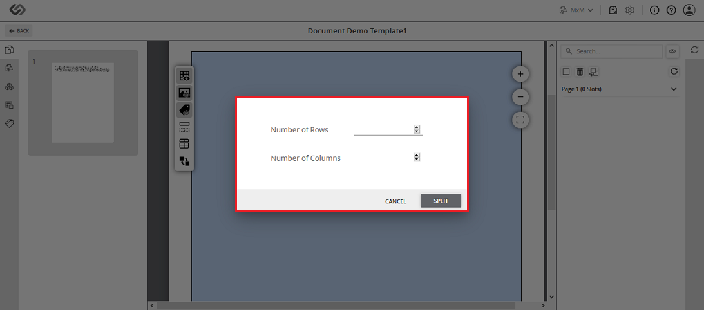Select the page 1 thumbnail

point(82,103)
